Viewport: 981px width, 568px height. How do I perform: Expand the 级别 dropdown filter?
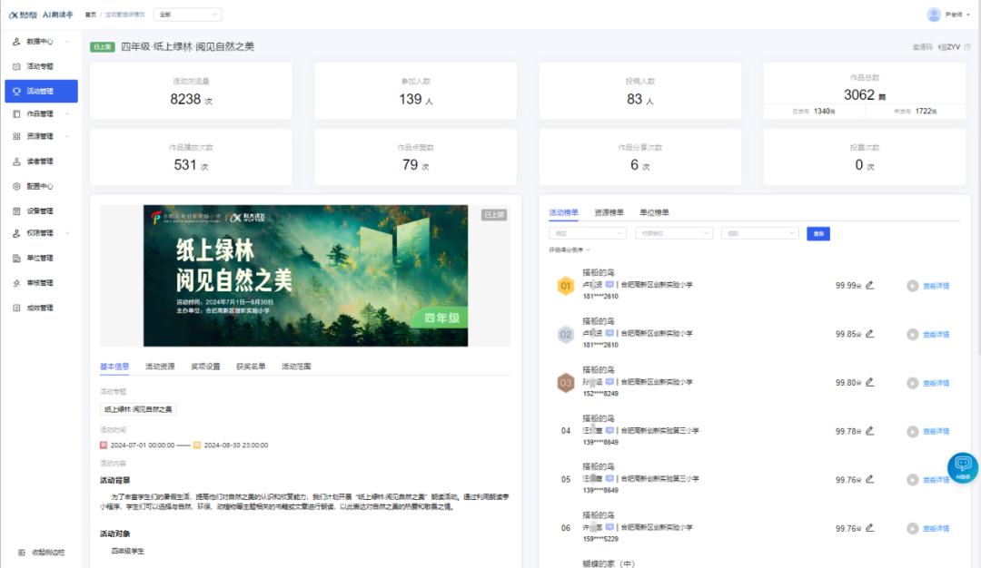(760, 232)
